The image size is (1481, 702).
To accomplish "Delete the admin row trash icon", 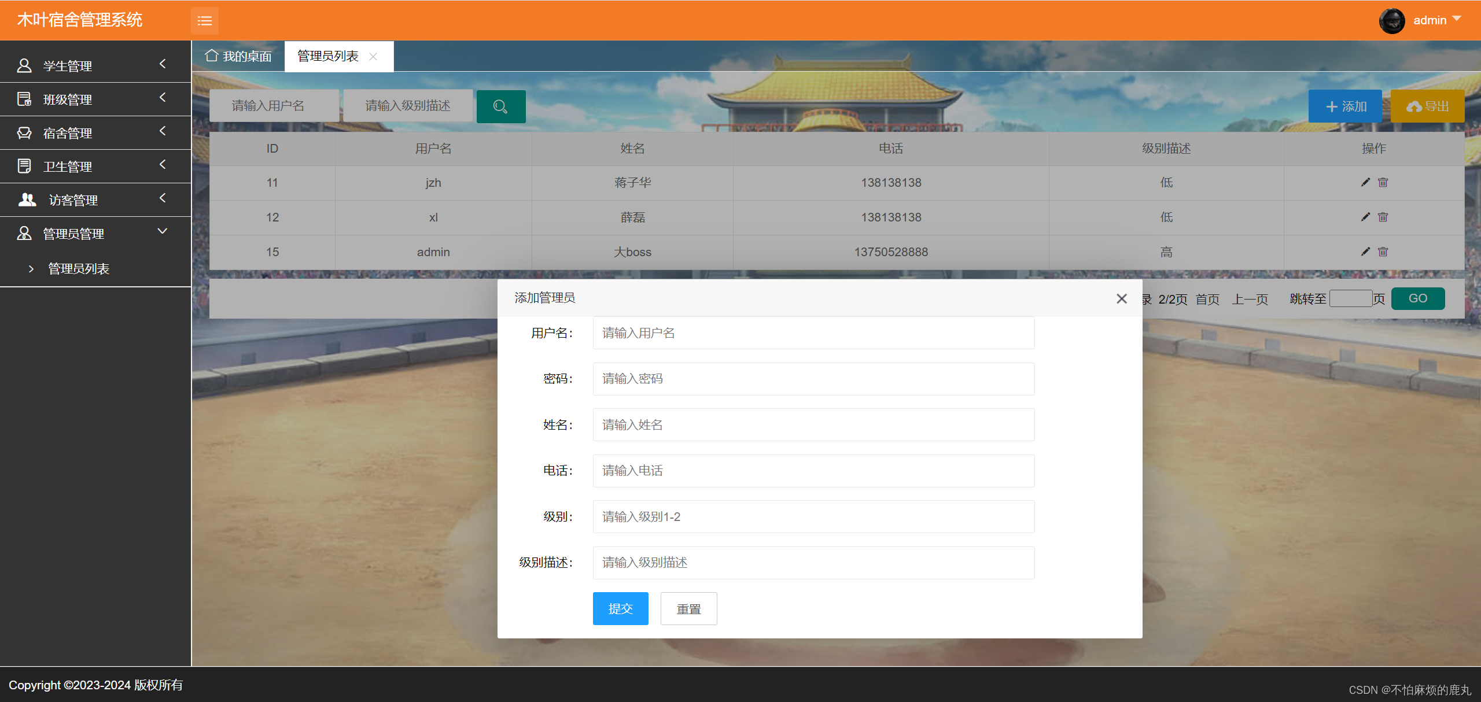I will (1383, 252).
